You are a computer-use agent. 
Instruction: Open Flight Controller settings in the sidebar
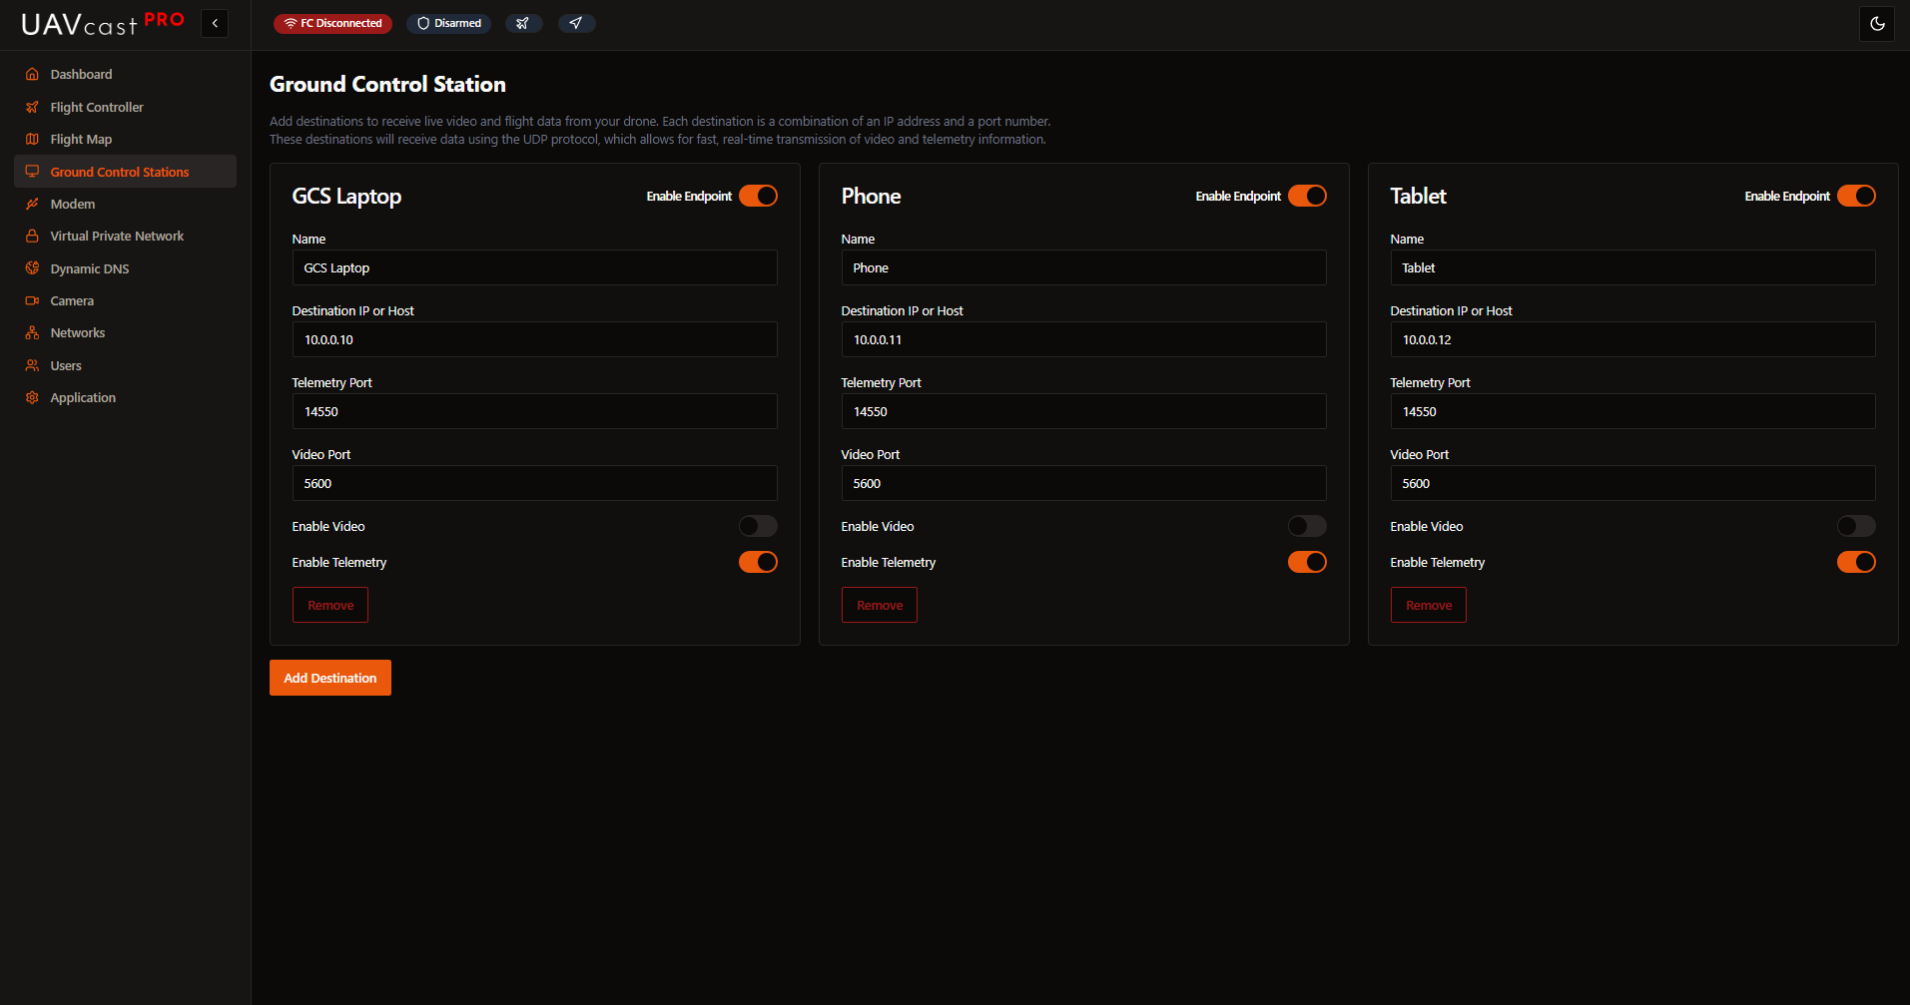pyautogui.click(x=97, y=107)
